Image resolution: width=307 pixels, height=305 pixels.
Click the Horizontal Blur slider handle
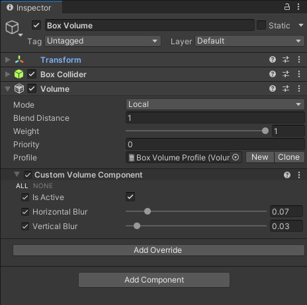pyautogui.click(x=148, y=211)
